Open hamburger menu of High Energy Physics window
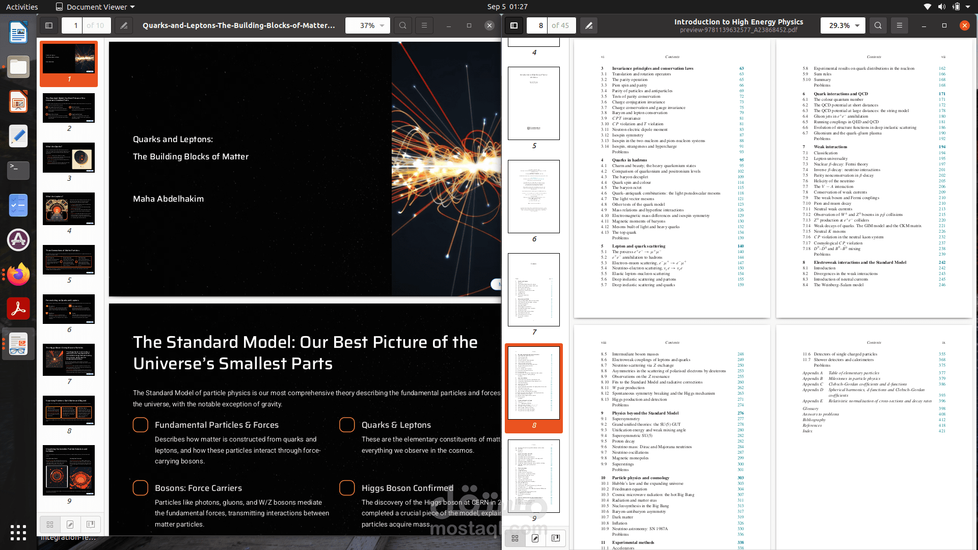 coord(900,25)
